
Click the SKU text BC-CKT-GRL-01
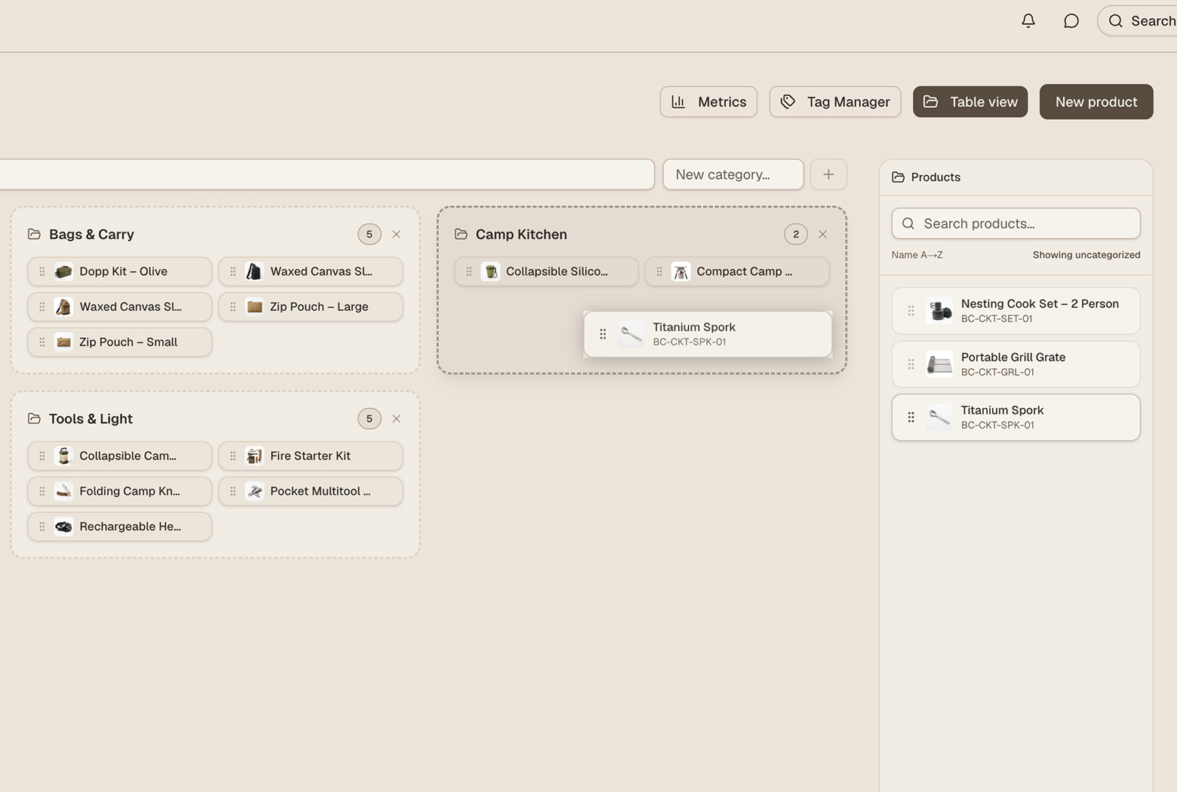(997, 373)
